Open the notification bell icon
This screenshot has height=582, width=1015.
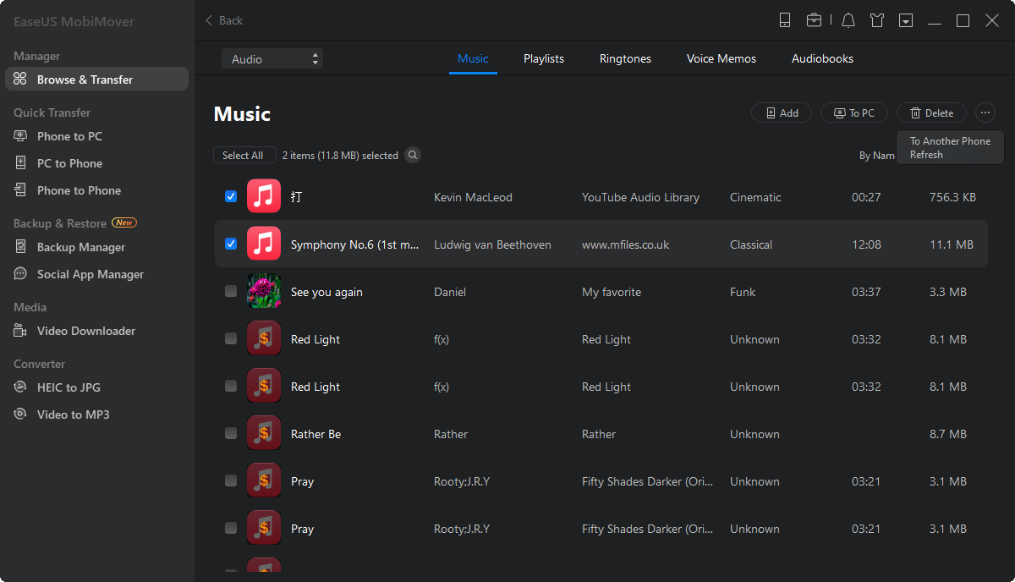coord(848,20)
